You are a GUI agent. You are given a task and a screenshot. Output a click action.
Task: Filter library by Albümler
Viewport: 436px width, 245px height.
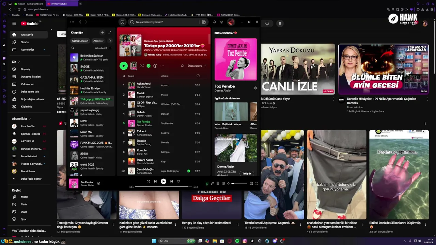pyautogui.click(x=98, y=41)
